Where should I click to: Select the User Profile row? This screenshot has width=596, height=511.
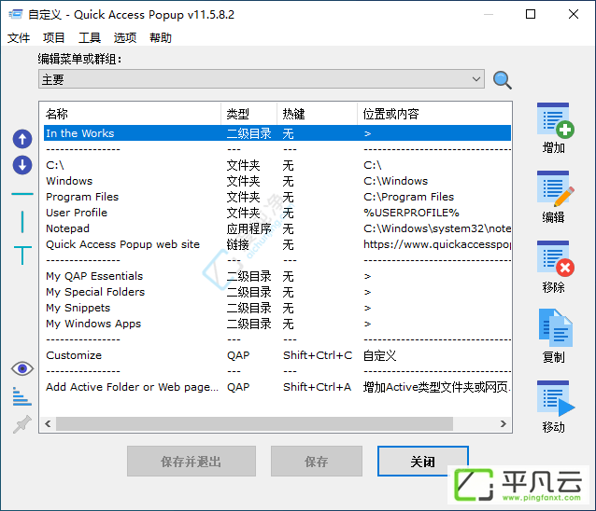click(277, 213)
